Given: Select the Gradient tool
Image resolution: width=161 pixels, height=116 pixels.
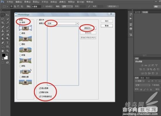Looking at the screenshot, I should pyautogui.click(x=8, y=35).
